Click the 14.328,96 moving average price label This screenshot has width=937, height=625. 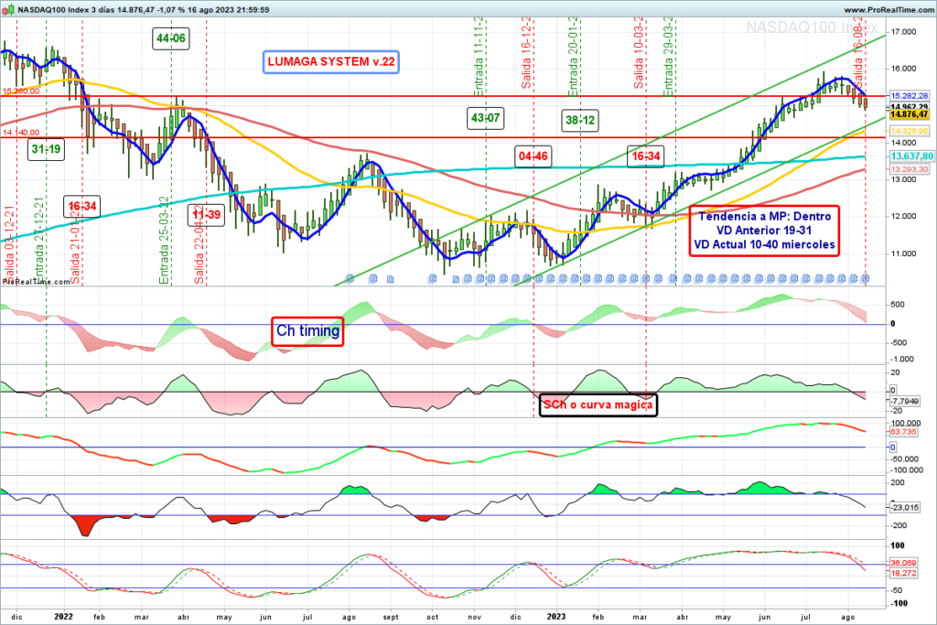(x=910, y=131)
